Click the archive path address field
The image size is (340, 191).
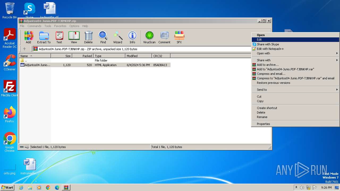(x=142, y=49)
